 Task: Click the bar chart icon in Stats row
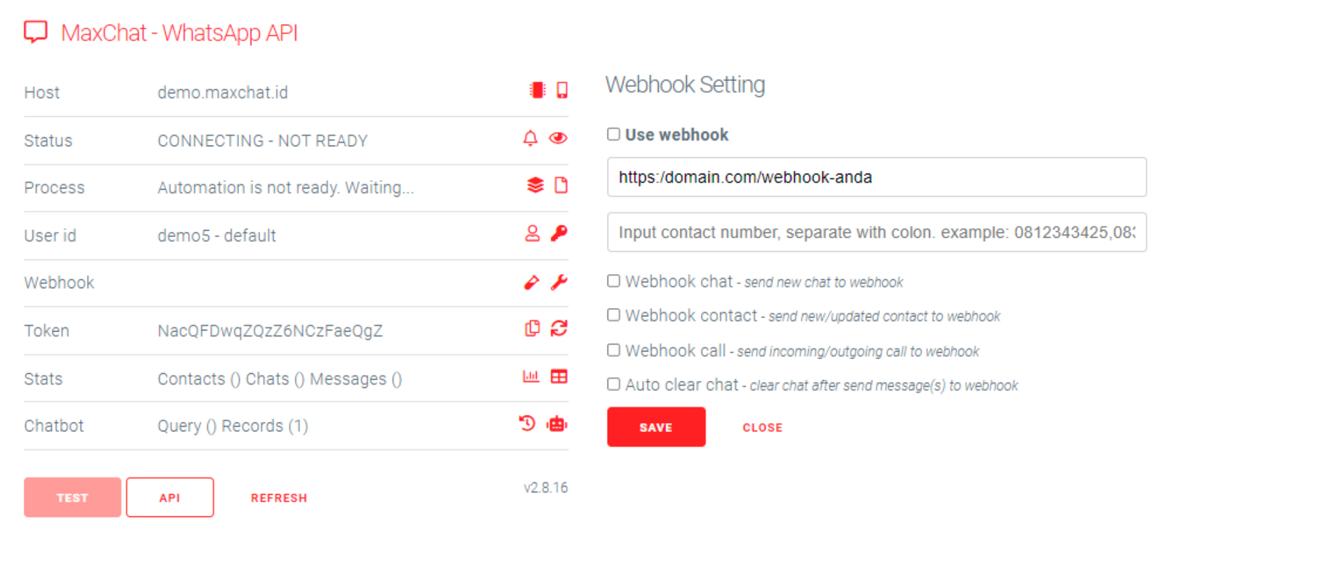coord(531,377)
